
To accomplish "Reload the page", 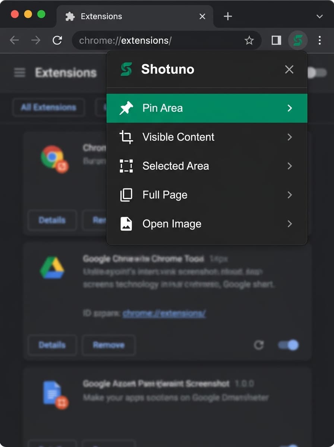I will tap(57, 40).
